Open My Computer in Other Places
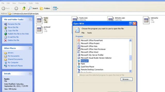165x92 pixels. (x=13, y=62)
